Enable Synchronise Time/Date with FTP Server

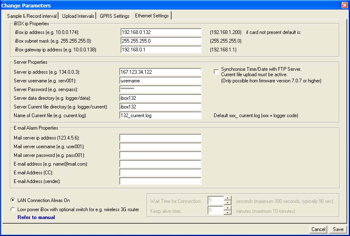click(x=216, y=72)
